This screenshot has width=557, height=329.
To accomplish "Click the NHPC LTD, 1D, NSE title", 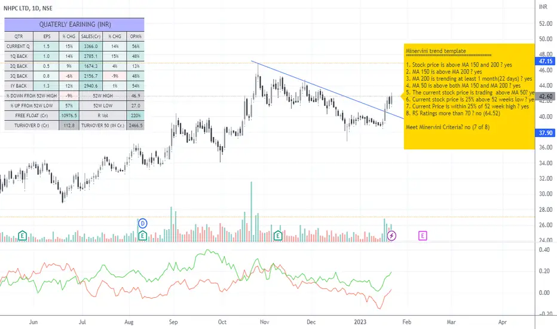I will click(x=28, y=8).
